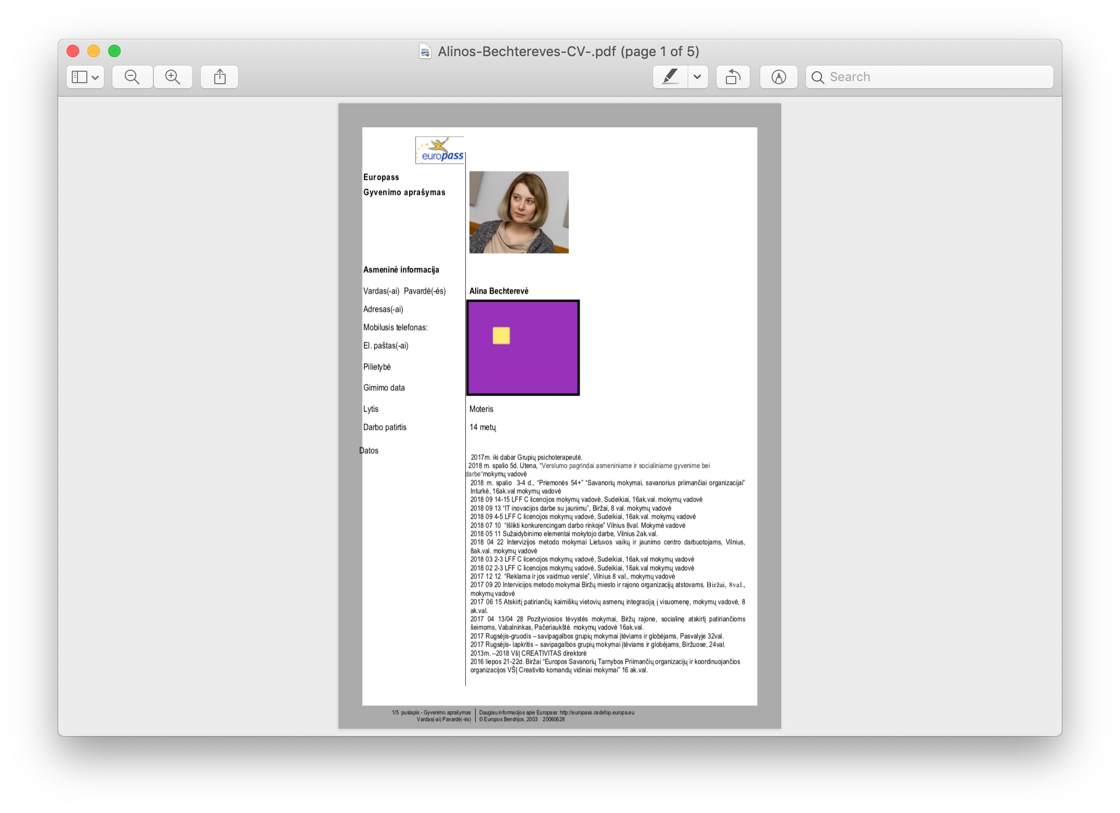
Task: Show the Markup toolbar
Action: [778, 77]
